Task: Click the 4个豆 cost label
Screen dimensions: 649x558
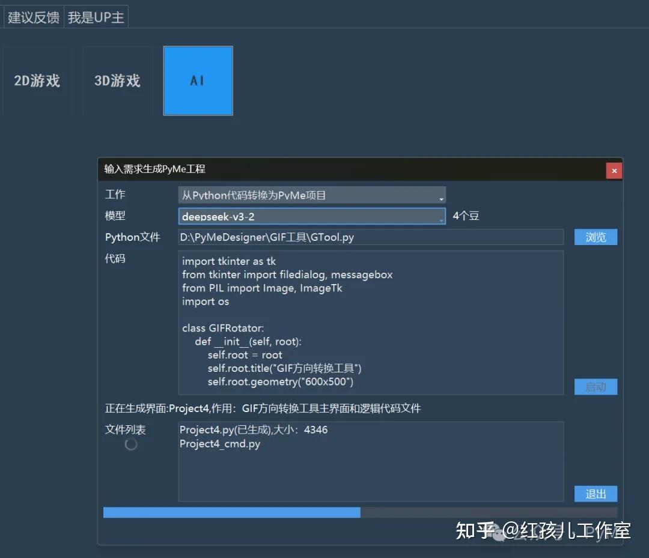Action: coord(466,216)
